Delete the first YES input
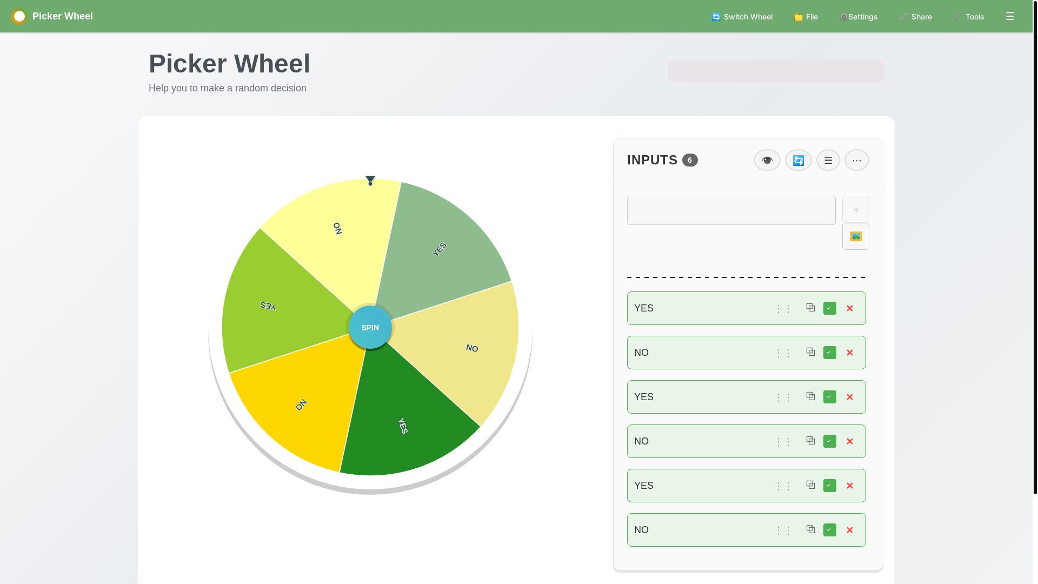Image resolution: width=1038 pixels, height=584 pixels. [x=850, y=308]
